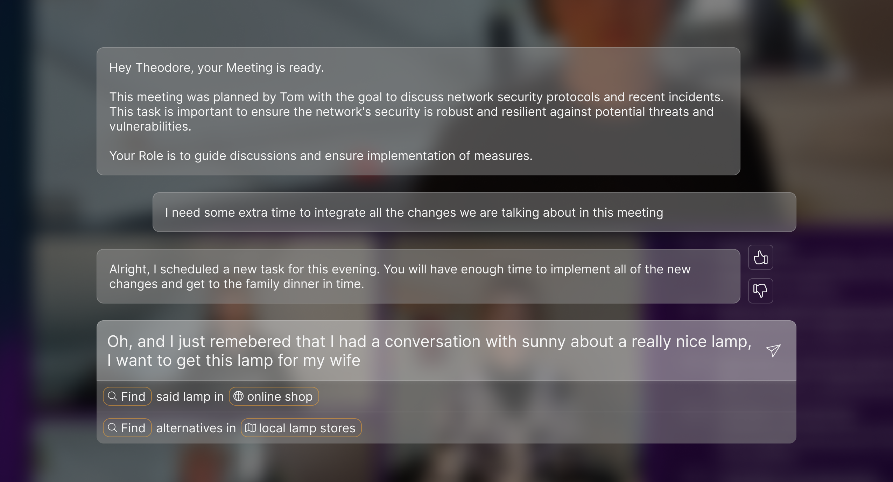Screen dimensions: 893x482
Task: Click the extra time request message bubble
Action: pyautogui.click(x=474, y=212)
